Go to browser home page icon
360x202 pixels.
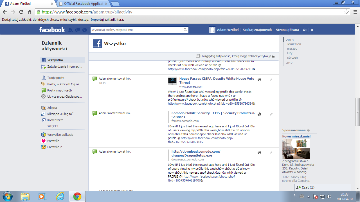(x=29, y=12)
